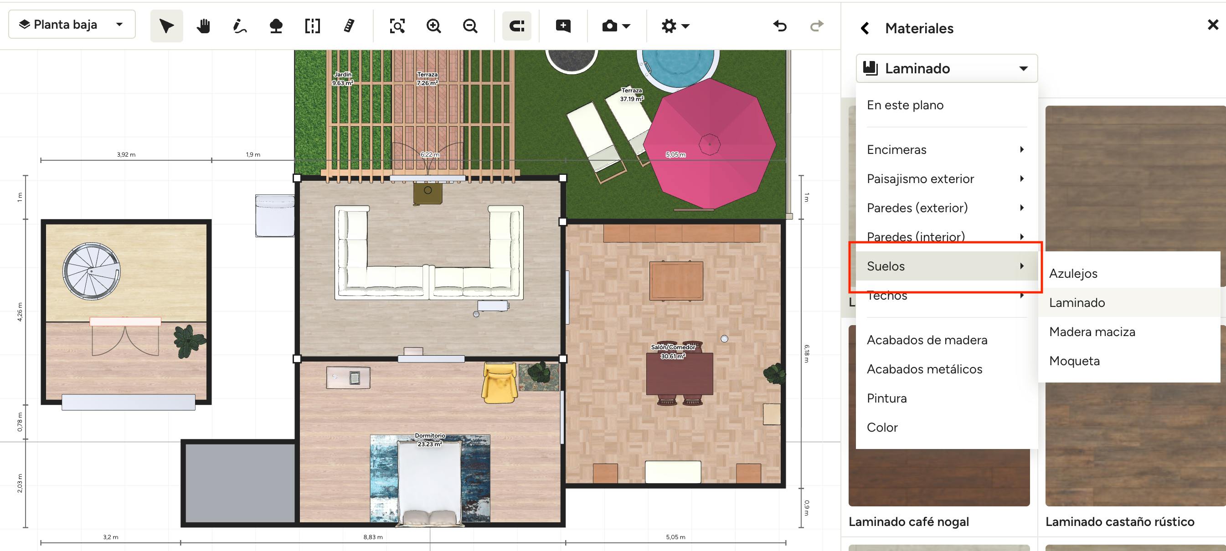The image size is (1226, 551).
Task: Open the camera dropdown menu
Action: 616,26
